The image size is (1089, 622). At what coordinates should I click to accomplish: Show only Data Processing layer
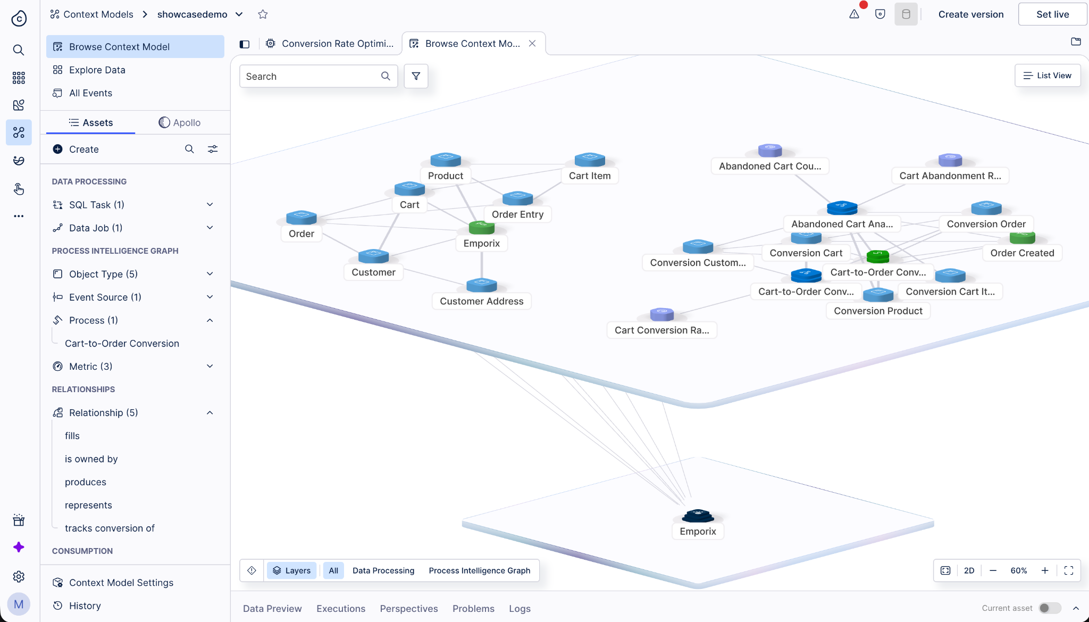383,570
